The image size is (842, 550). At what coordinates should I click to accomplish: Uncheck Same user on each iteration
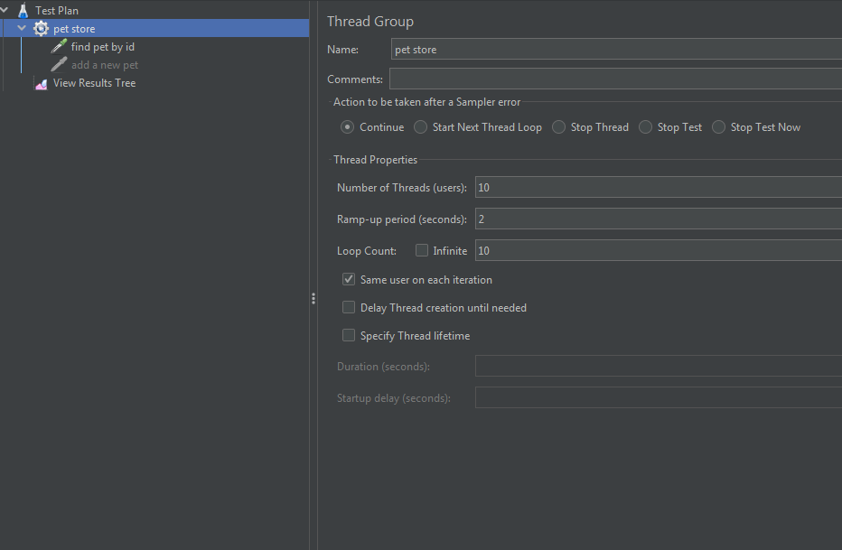click(349, 280)
